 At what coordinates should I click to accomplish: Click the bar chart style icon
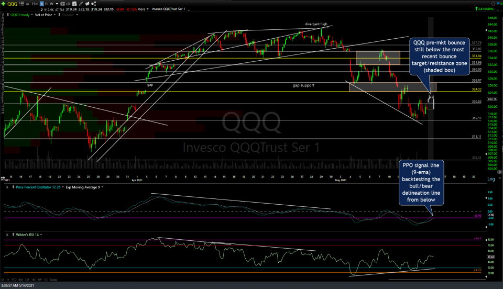coord(68,4)
